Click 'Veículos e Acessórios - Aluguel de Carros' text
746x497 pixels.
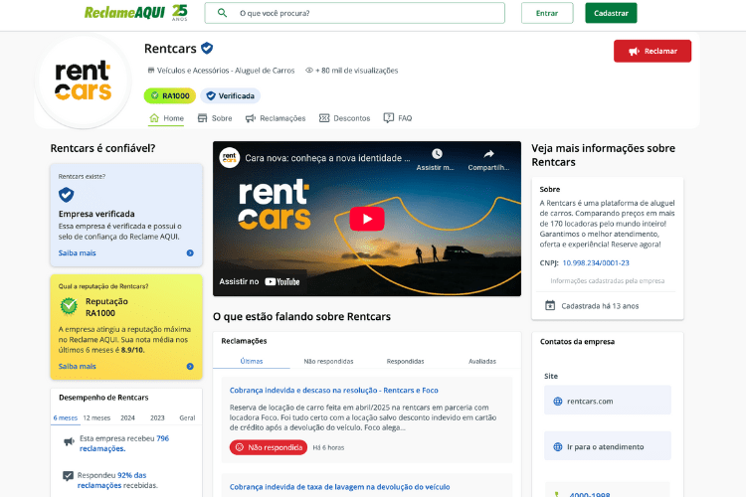pos(226,71)
